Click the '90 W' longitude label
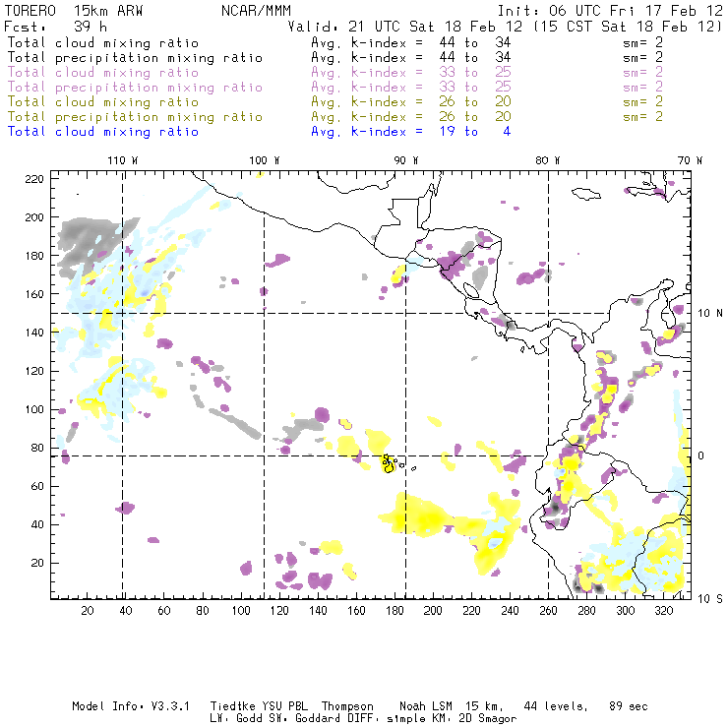This screenshot has width=728, height=728. (x=406, y=160)
